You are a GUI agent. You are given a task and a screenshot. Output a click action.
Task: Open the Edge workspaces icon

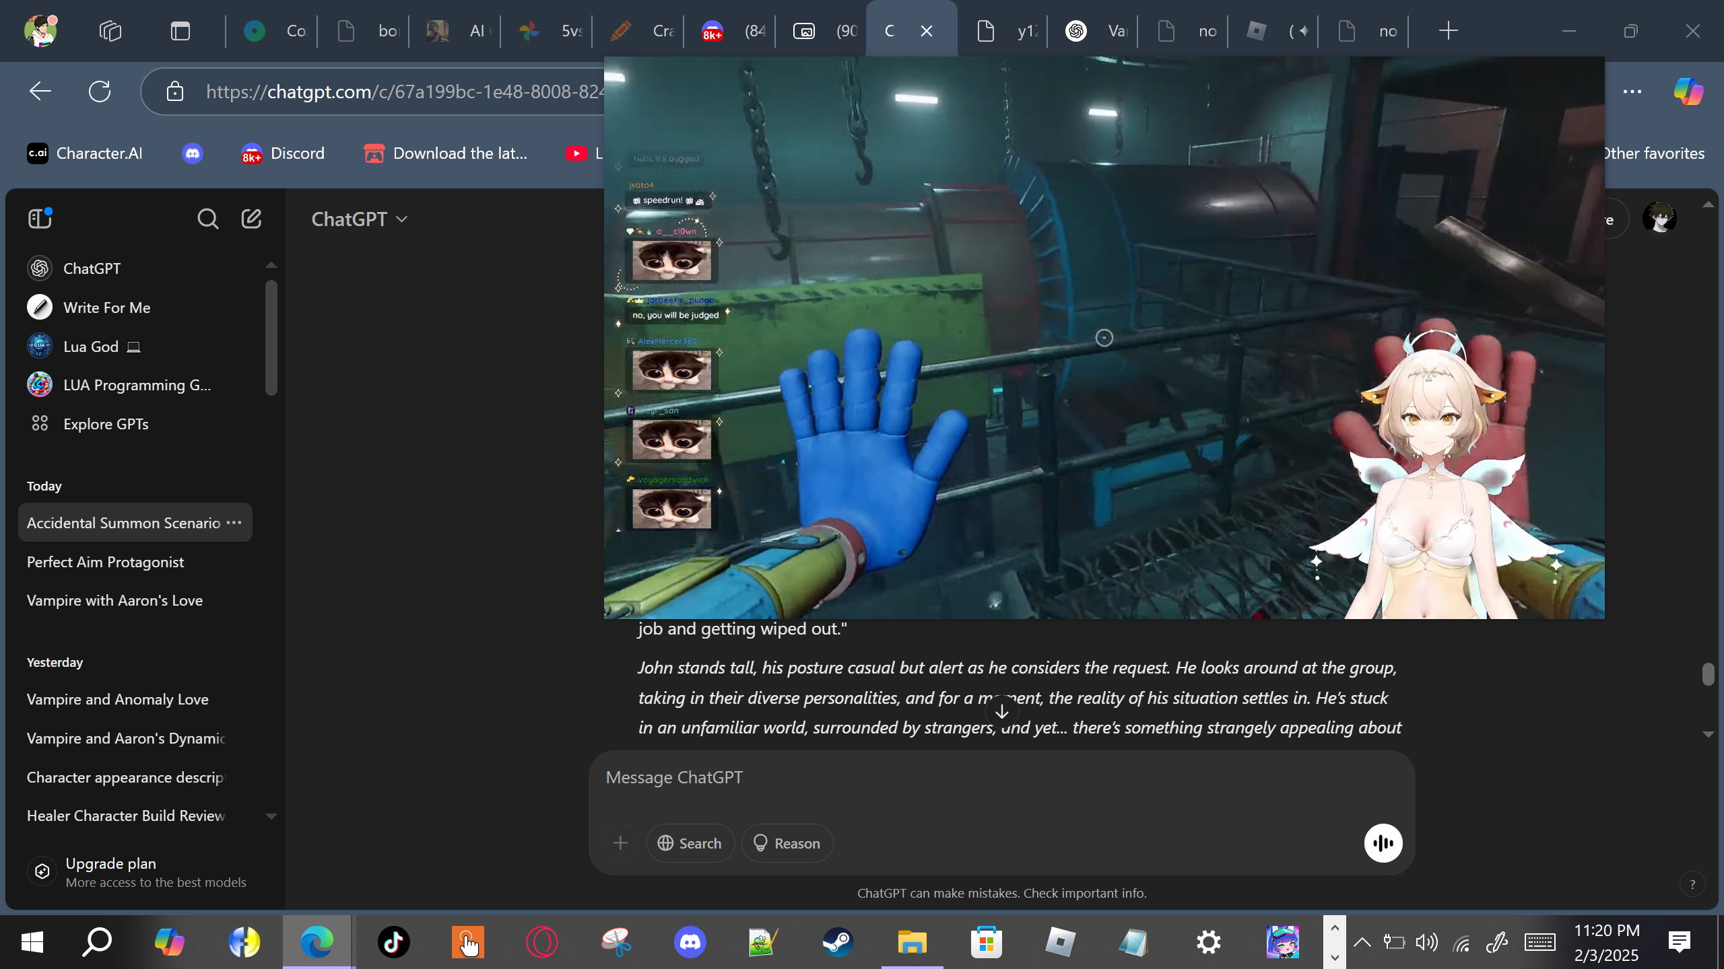(110, 31)
